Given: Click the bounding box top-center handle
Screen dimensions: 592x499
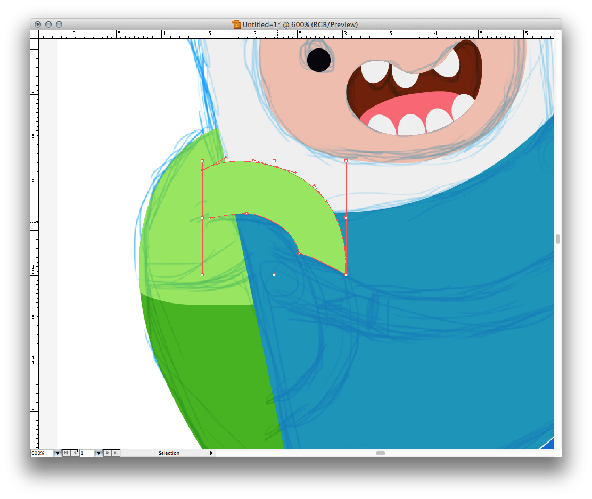Looking at the screenshot, I should pyautogui.click(x=274, y=160).
